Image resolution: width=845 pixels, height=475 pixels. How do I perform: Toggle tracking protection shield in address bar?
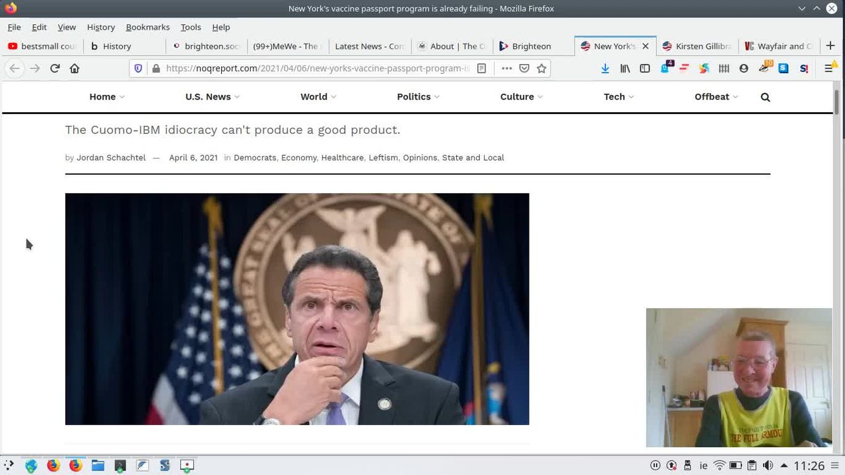[138, 68]
